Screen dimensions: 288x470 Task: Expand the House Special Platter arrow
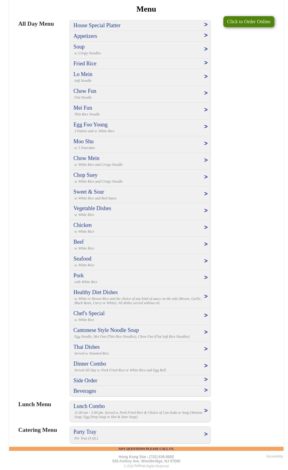pos(206,25)
